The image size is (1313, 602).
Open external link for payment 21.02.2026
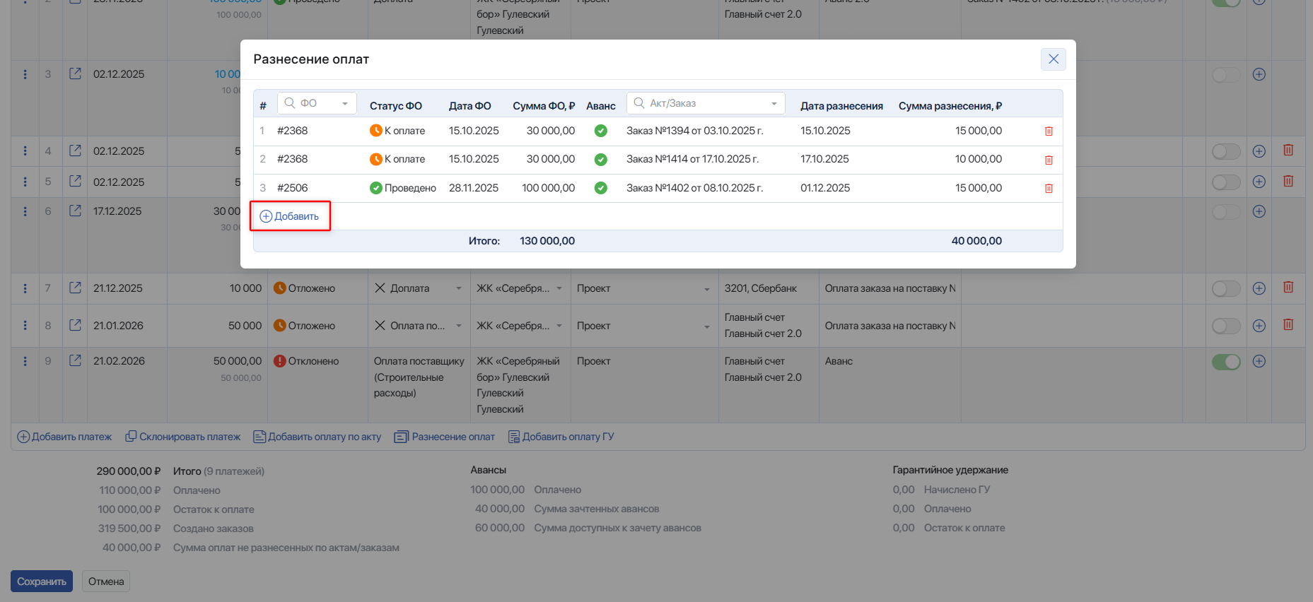[x=75, y=360]
